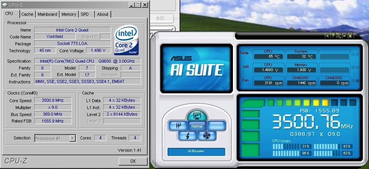Click Core Speed value 3500.8 MHz
This screenshot has width=369, height=169.
(x=53, y=100)
